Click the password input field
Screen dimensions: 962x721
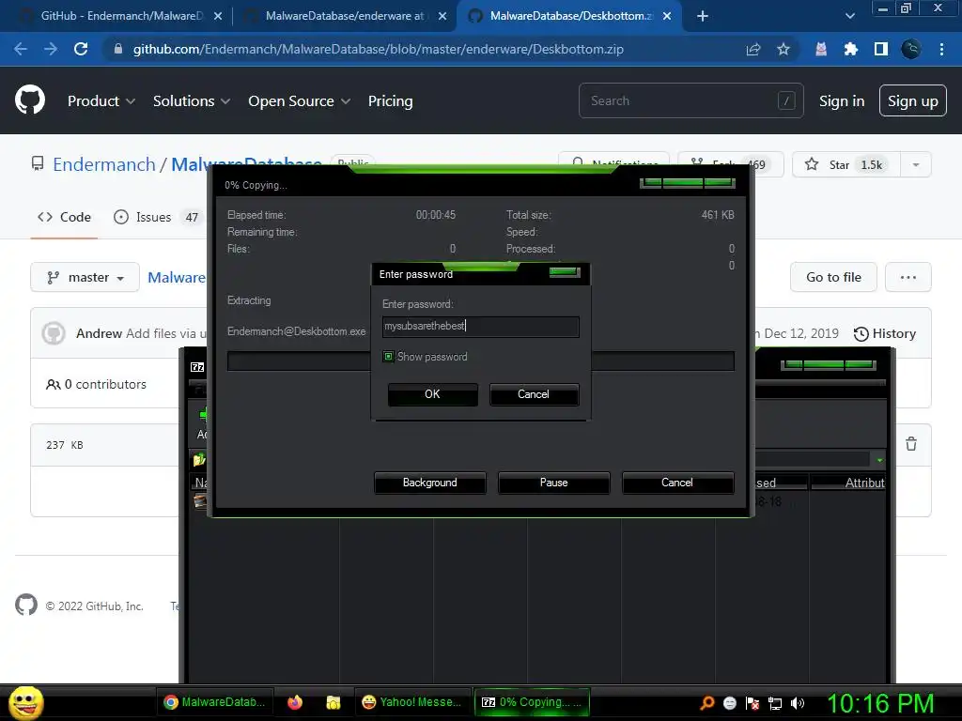480,326
